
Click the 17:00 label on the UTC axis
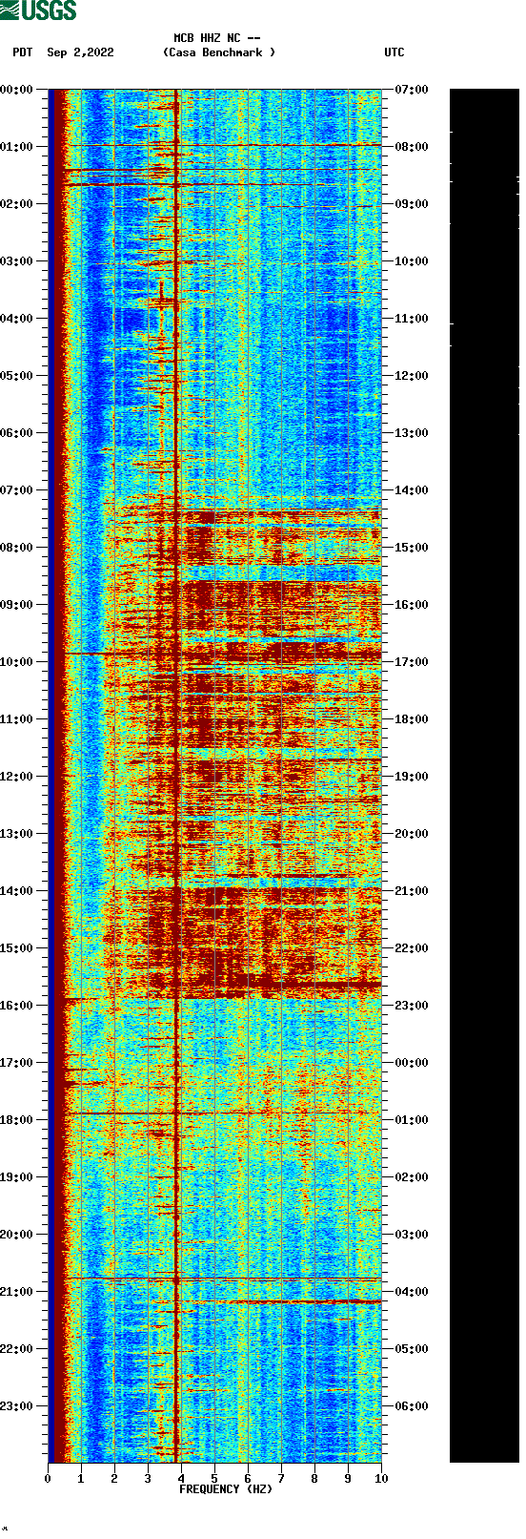pos(412,662)
